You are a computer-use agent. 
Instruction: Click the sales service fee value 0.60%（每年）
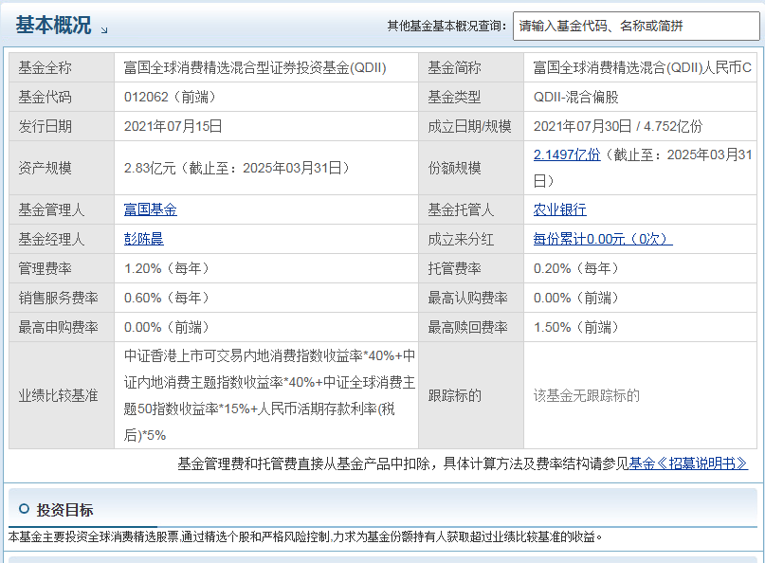[x=167, y=298]
